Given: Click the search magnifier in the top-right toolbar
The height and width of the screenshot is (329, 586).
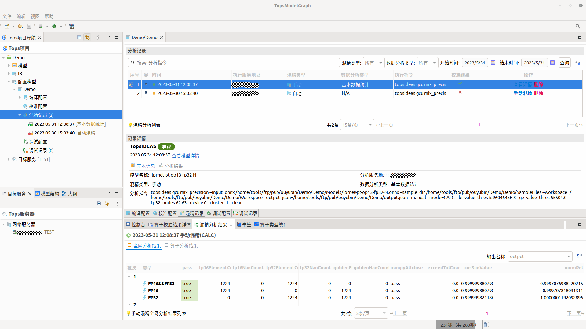Looking at the screenshot, I should (578, 26).
